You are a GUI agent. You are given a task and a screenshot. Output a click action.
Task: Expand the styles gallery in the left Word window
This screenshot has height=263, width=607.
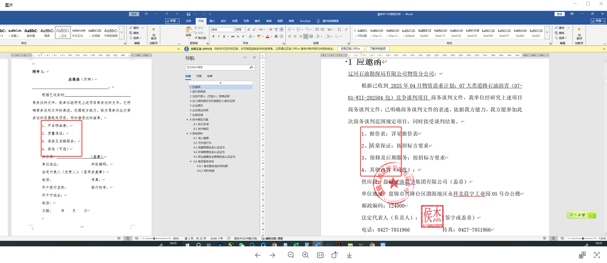pyautogui.click(x=121, y=32)
